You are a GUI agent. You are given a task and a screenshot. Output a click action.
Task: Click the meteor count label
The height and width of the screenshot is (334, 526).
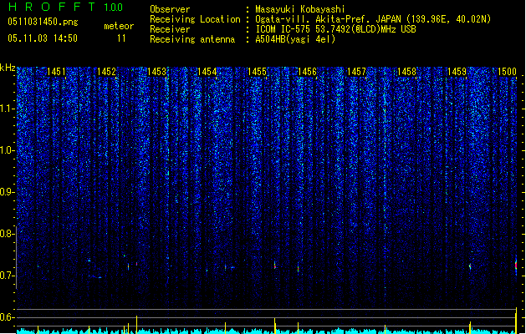pos(119,26)
